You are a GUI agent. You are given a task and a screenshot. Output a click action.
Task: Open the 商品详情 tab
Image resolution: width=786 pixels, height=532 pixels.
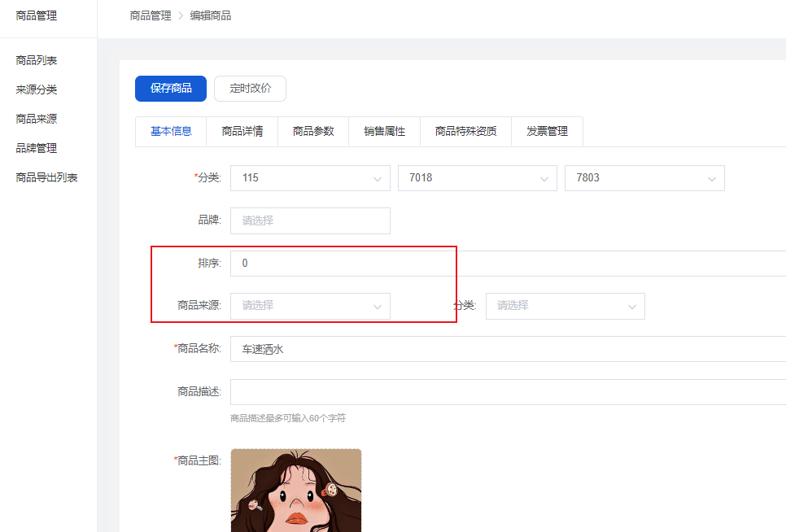point(242,131)
